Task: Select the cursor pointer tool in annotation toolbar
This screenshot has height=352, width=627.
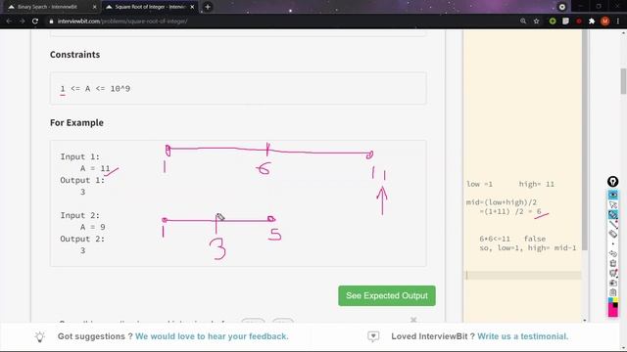Action: (612, 204)
